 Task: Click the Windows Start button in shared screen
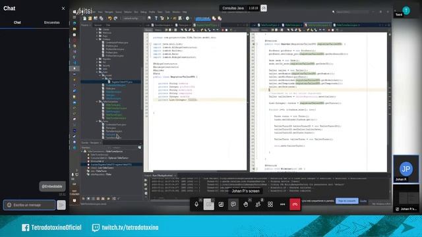75,12
